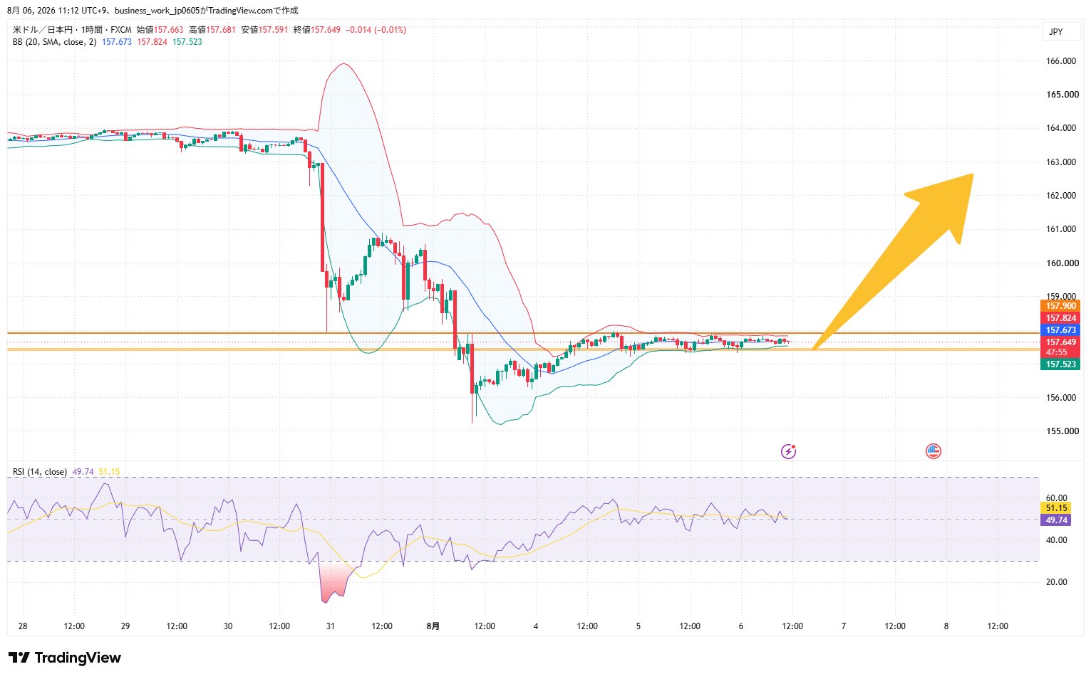Click the purple 49.74 tag on RSI axis
1091x679 pixels.
(x=1055, y=520)
